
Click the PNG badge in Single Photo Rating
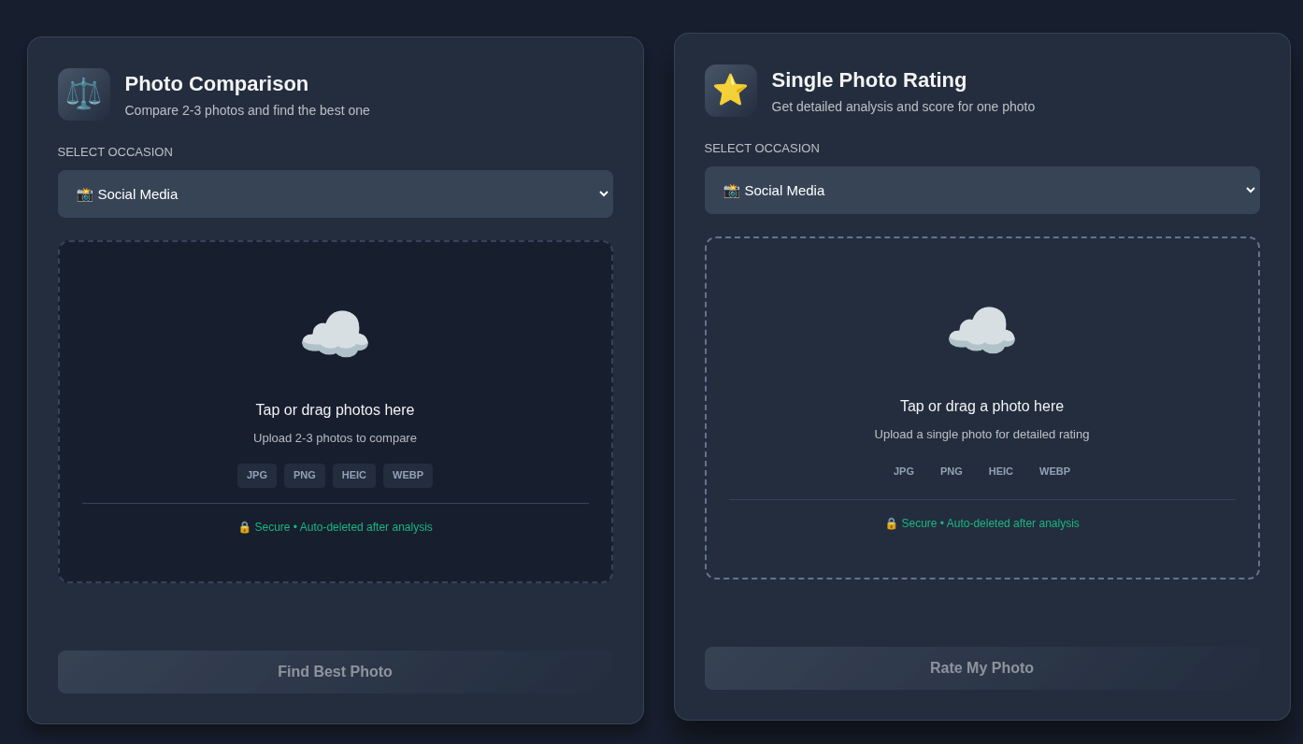(x=951, y=472)
